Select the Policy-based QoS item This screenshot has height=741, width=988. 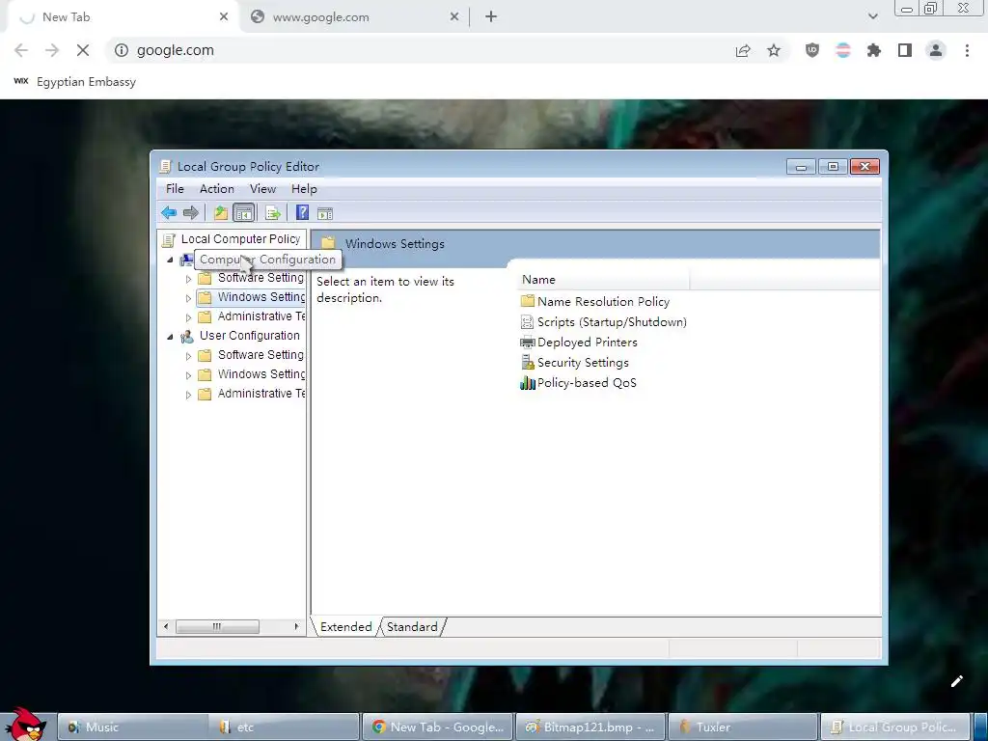coord(578,382)
